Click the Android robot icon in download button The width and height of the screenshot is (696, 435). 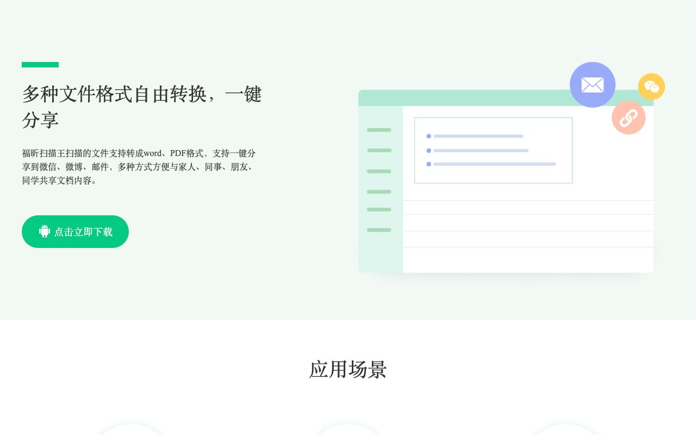pyautogui.click(x=45, y=232)
